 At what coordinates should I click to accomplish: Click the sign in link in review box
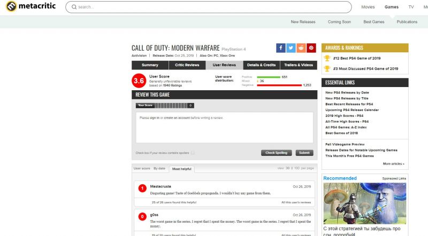tap(155, 118)
